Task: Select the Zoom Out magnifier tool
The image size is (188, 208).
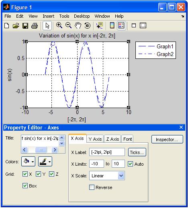Action: click(68, 25)
